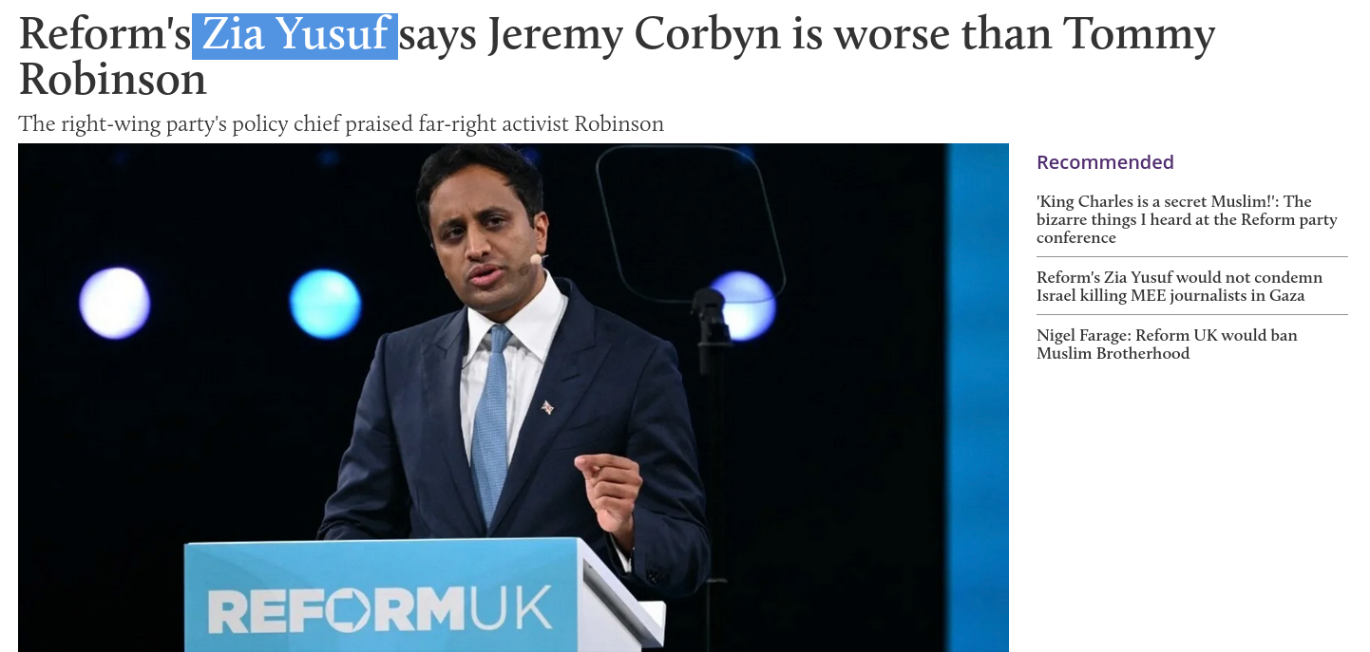Click the subheadline about the party's policy chief

tap(341, 123)
